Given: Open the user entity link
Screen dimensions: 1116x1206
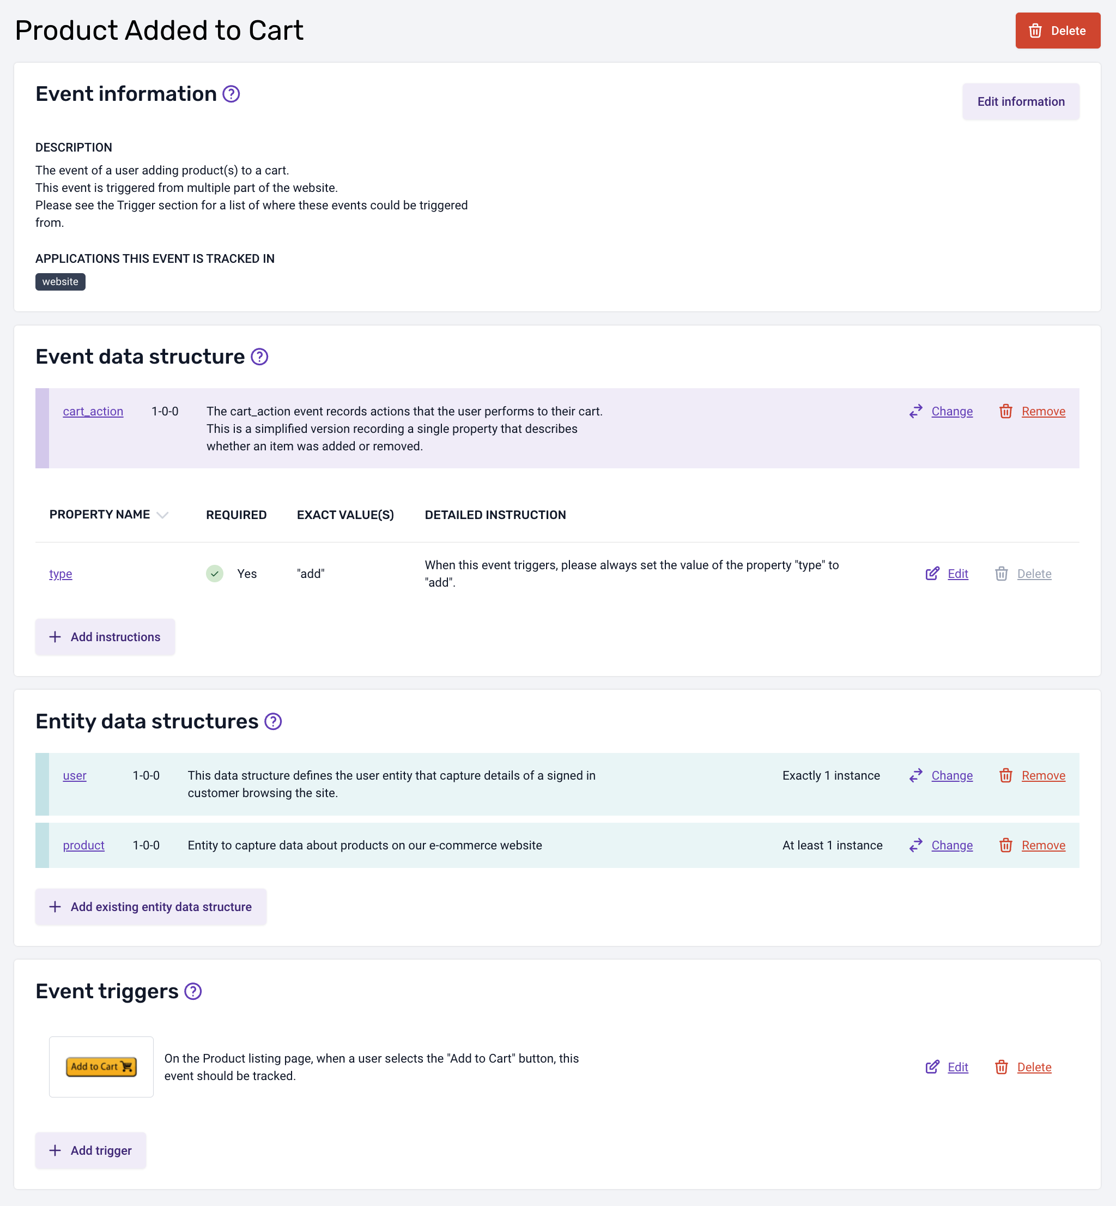Looking at the screenshot, I should (x=74, y=775).
